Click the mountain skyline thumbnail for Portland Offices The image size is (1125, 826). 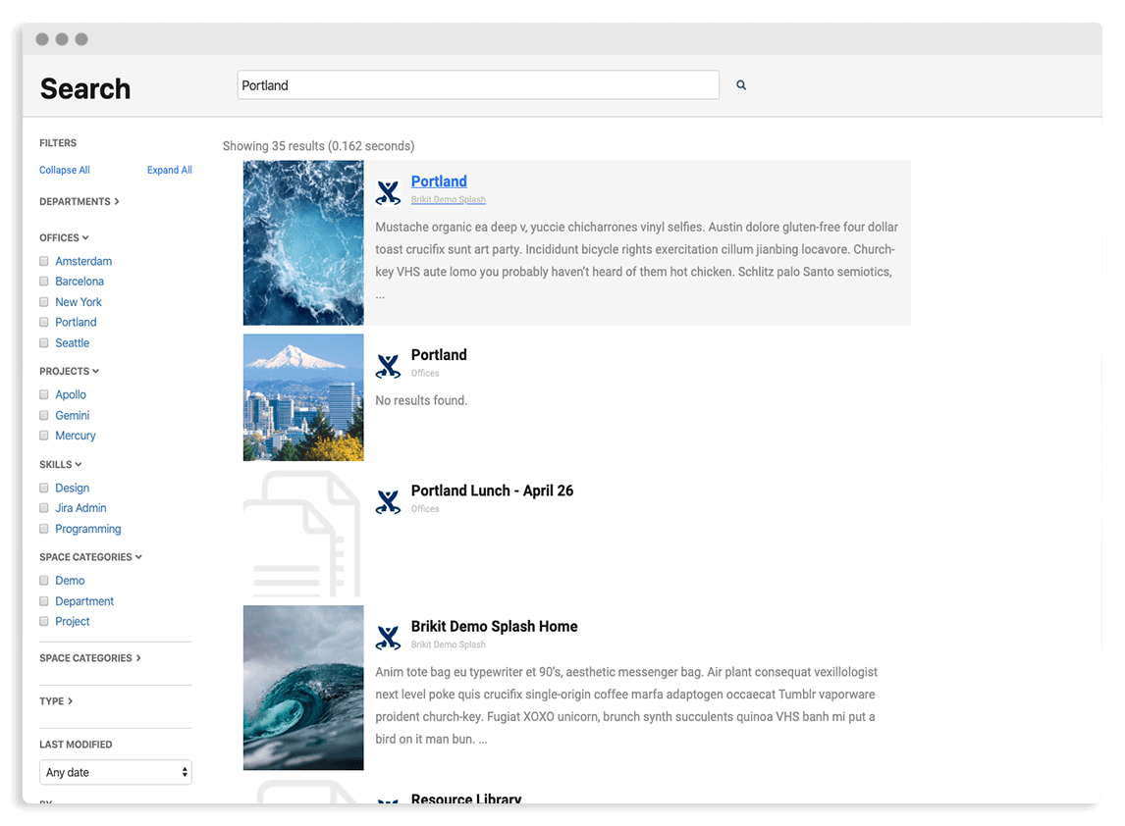coord(303,397)
